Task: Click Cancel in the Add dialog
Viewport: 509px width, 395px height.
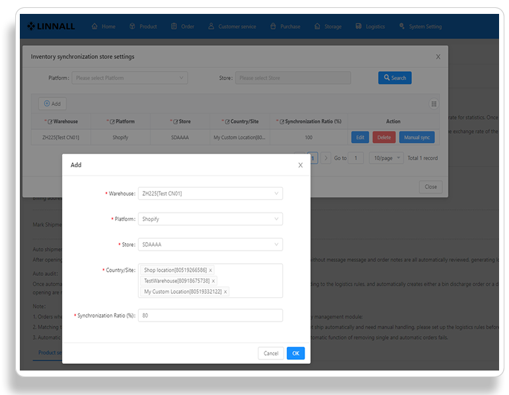Action: click(x=271, y=353)
